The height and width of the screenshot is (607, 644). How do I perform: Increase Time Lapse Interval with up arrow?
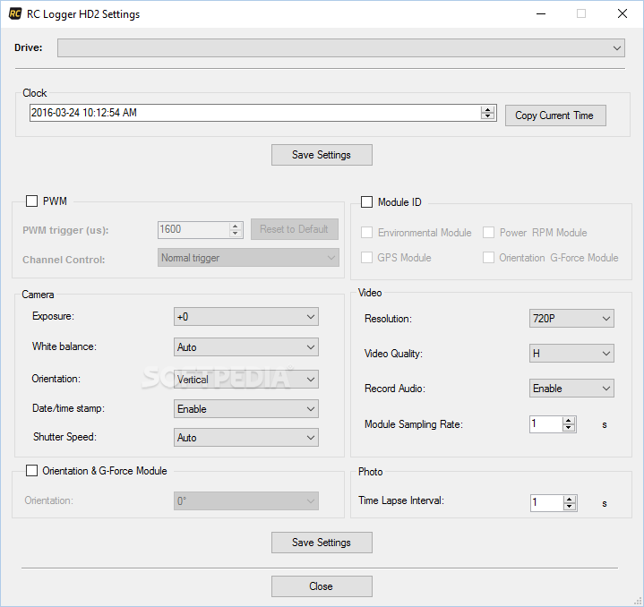click(x=570, y=500)
